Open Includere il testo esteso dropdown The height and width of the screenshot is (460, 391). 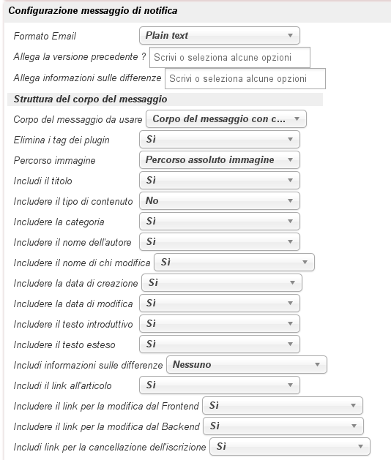point(220,344)
